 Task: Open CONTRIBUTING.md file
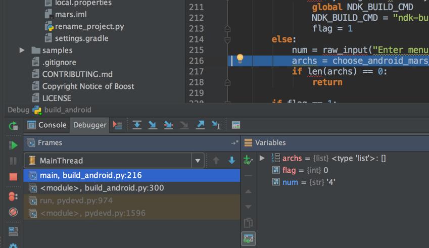(72, 74)
